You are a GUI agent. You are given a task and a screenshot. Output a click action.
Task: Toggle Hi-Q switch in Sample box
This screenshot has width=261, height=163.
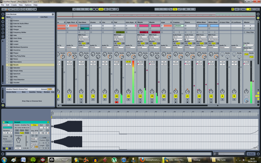click(x=17, y=133)
